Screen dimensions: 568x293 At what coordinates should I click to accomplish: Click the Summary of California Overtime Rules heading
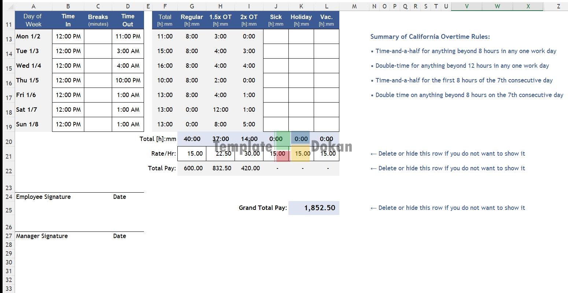click(x=430, y=37)
